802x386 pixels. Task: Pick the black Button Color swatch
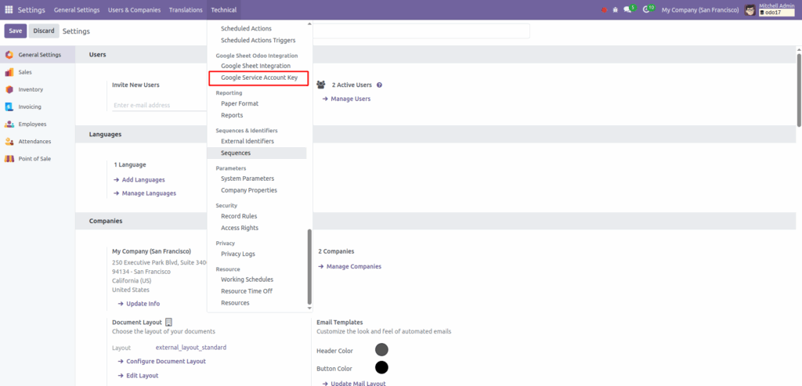[x=381, y=367]
